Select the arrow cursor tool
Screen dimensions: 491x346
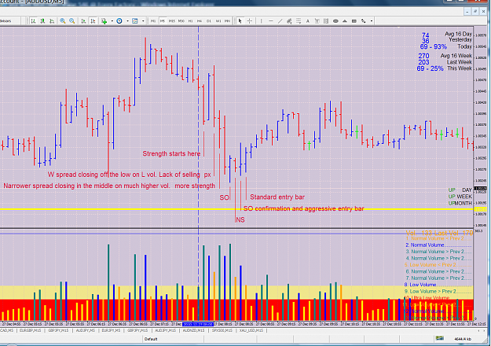tap(240, 21)
